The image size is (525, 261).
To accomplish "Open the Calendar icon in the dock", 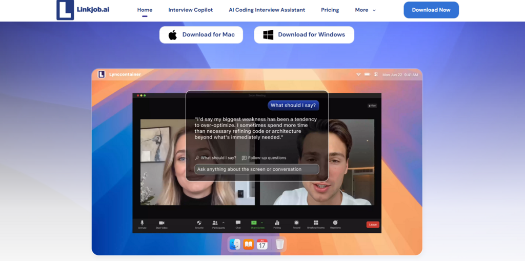I will click(x=262, y=245).
